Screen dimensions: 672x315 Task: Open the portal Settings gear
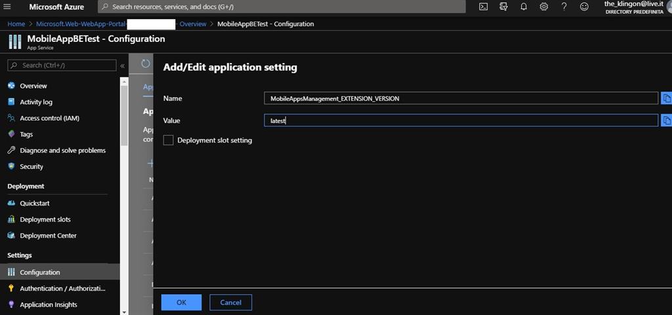(544, 7)
